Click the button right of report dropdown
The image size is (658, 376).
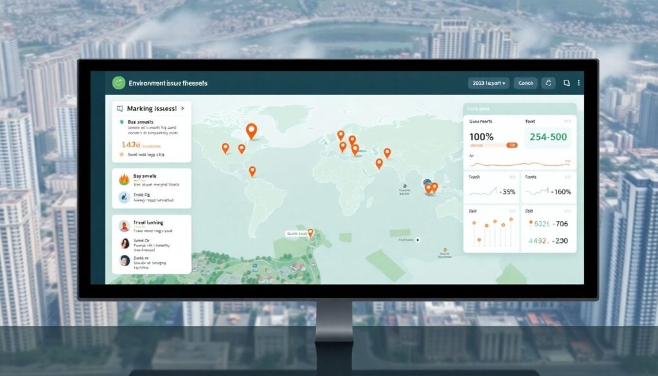pos(526,83)
